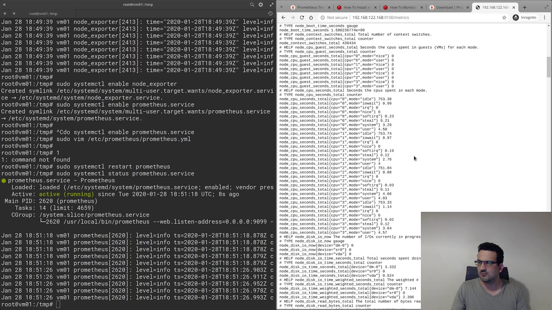Switch to the Prometheus Time browser tab
552x310 pixels.
[x=310, y=7]
